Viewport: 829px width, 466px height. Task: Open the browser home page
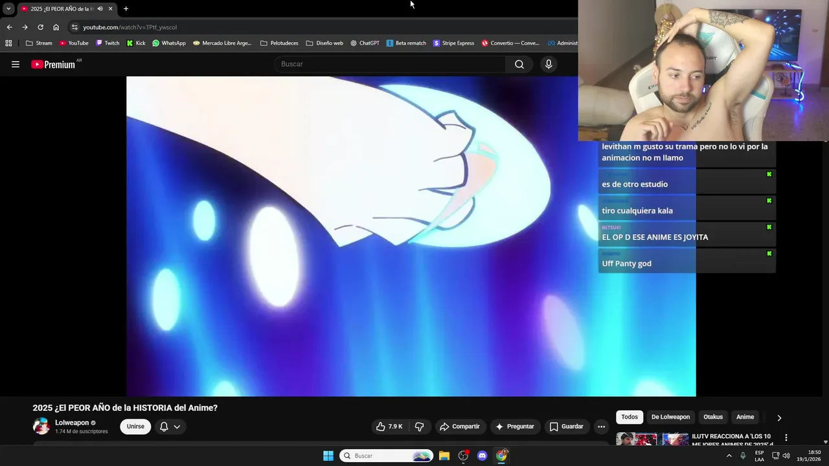(56, 27)
